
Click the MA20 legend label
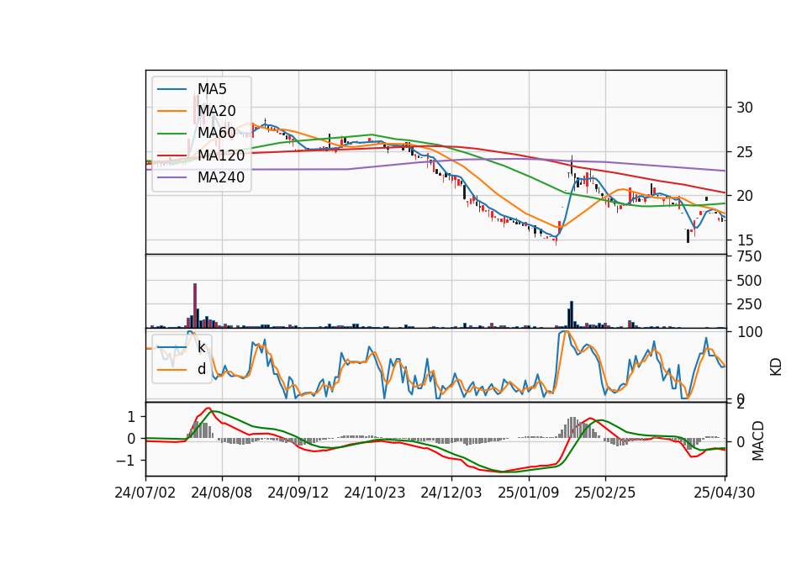coord(216,111)
